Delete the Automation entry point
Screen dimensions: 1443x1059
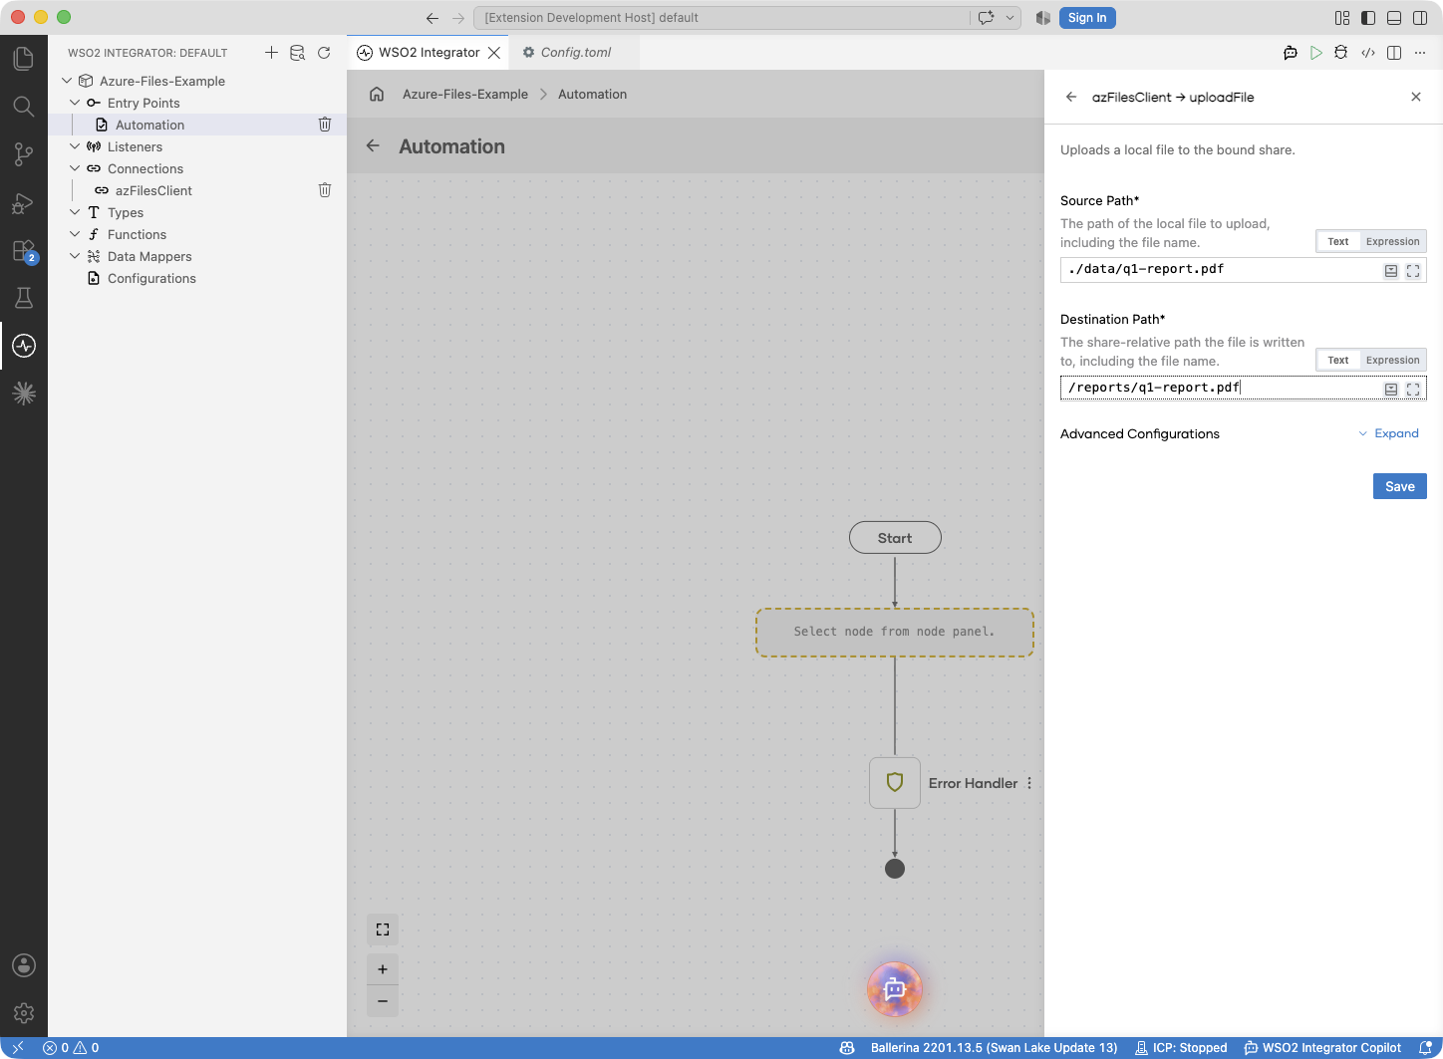click(x=324, y=125)
